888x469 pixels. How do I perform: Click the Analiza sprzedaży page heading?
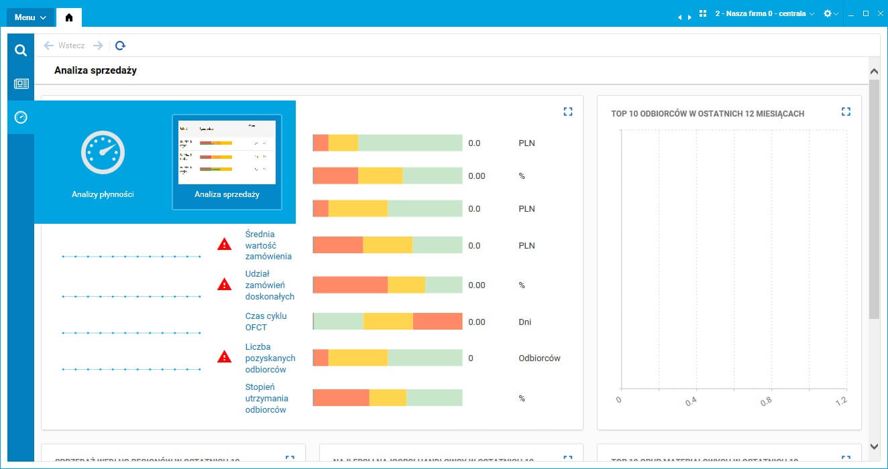coord(95,70)
